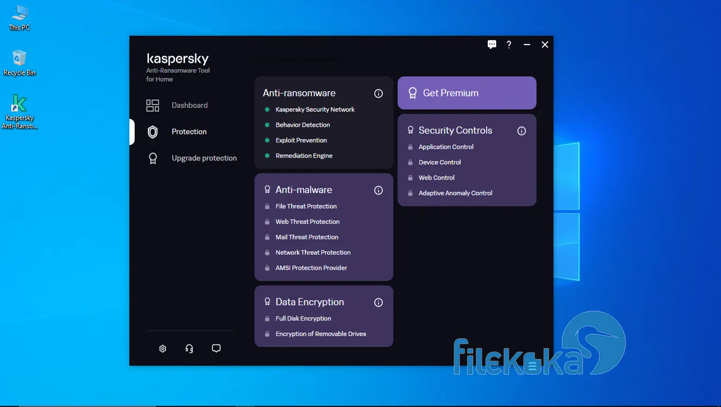Click the Get Premium button
Viewport: 721px width, 407px height.
tap(467, 93)
